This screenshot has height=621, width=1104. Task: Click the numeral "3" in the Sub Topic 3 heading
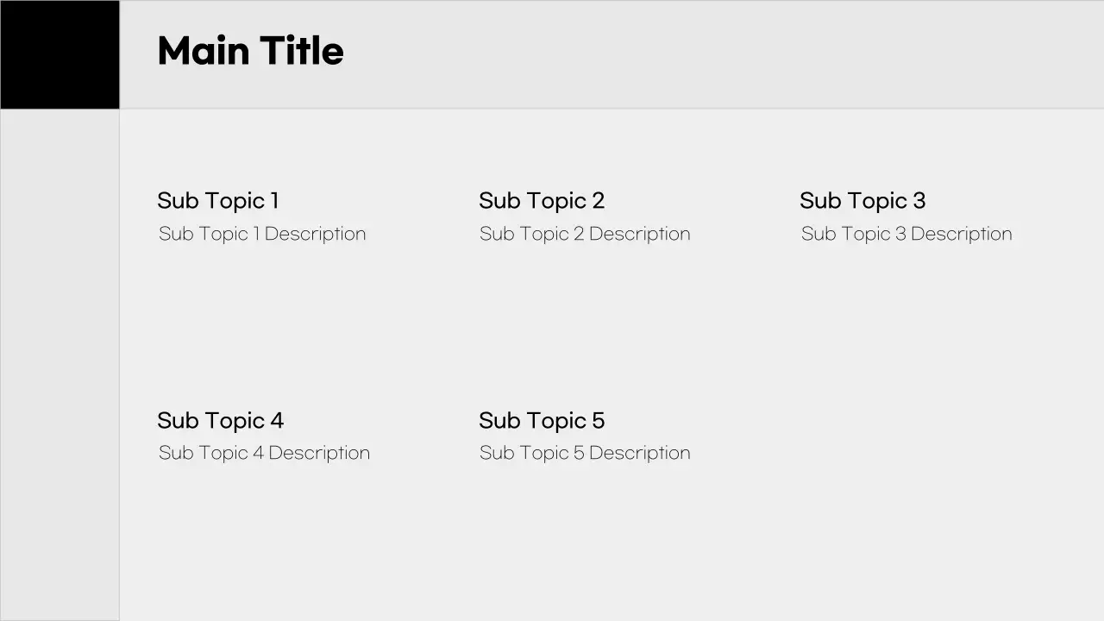coord(919,201)
